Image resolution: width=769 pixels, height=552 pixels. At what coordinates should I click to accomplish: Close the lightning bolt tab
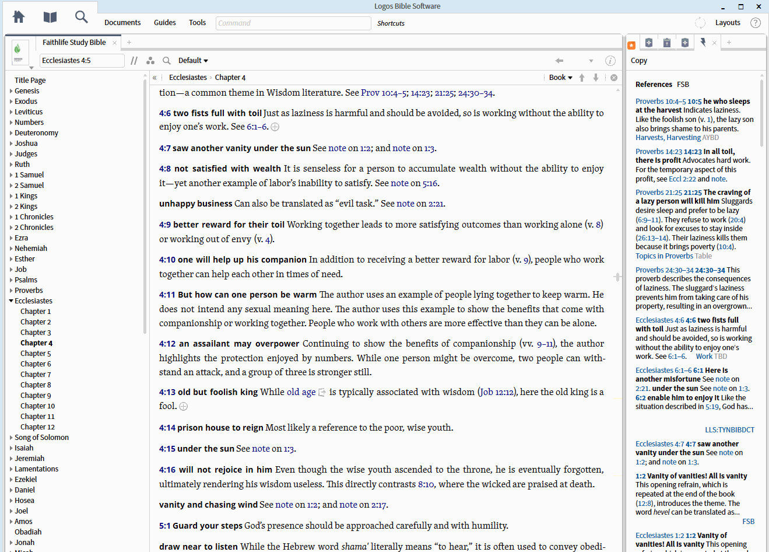714,43
